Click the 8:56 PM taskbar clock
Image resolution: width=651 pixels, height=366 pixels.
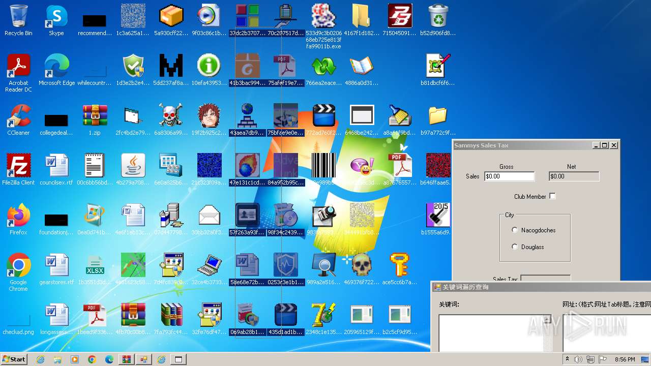(625, 359)
